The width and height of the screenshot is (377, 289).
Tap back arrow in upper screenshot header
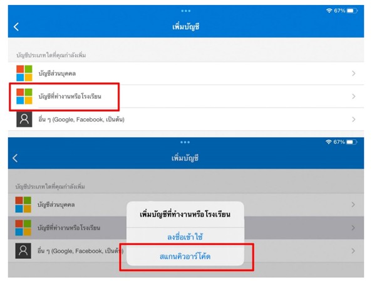16,27
